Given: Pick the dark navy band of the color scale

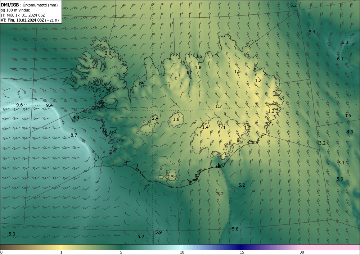Looking at the screenshot, I should (x=241, y=247).
